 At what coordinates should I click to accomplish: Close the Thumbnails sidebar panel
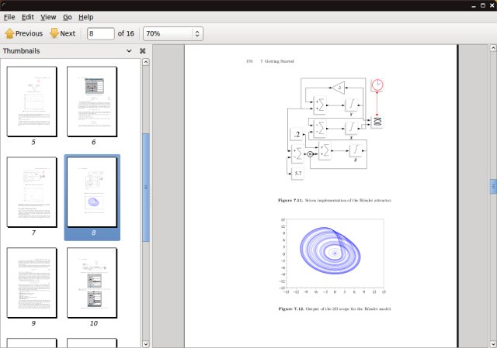tap(143, 51)
